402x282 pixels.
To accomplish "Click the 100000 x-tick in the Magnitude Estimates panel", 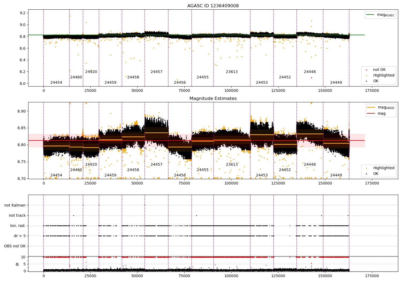I will click(x=231, y=183).
